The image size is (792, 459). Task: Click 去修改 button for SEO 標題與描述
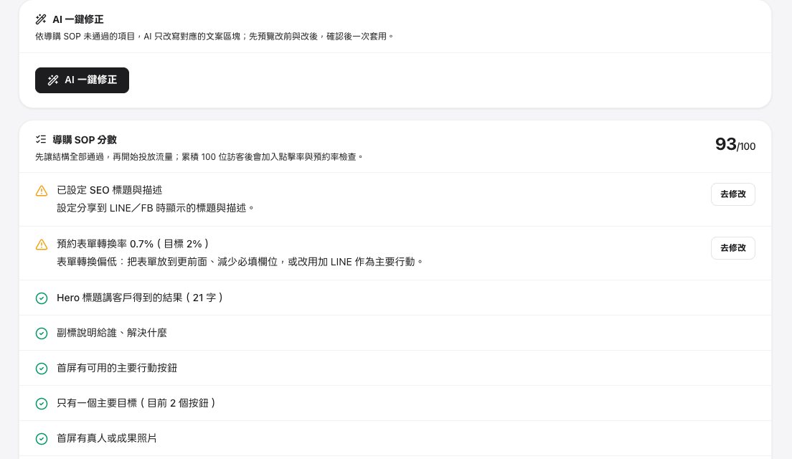point(733,194)
